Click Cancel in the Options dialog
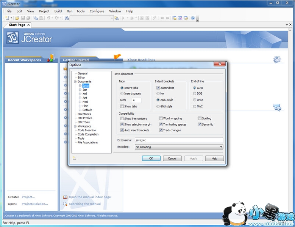The height and width of the screenshot is (227, 295). coord(172,159)
